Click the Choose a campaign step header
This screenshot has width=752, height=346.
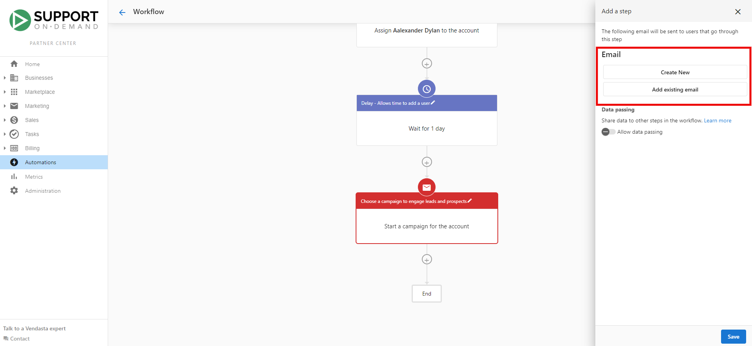[427, 201]
